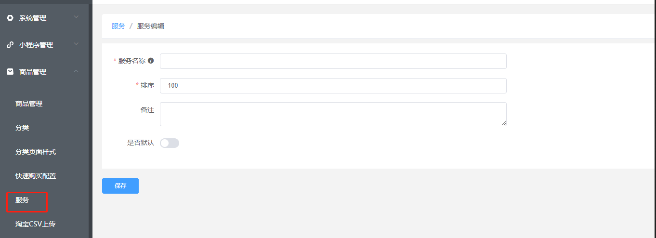
Task: Click the info icon beside 服务名称
Action: tap(151, 61)
